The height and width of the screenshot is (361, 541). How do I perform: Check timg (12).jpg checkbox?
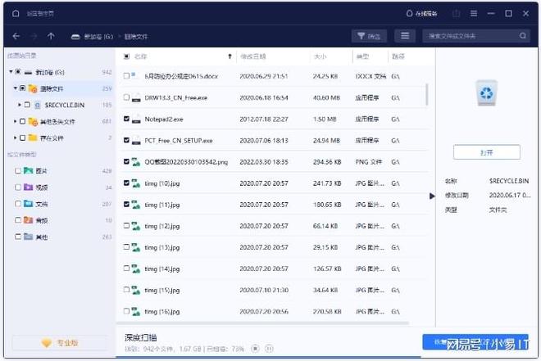pos(126,226)
